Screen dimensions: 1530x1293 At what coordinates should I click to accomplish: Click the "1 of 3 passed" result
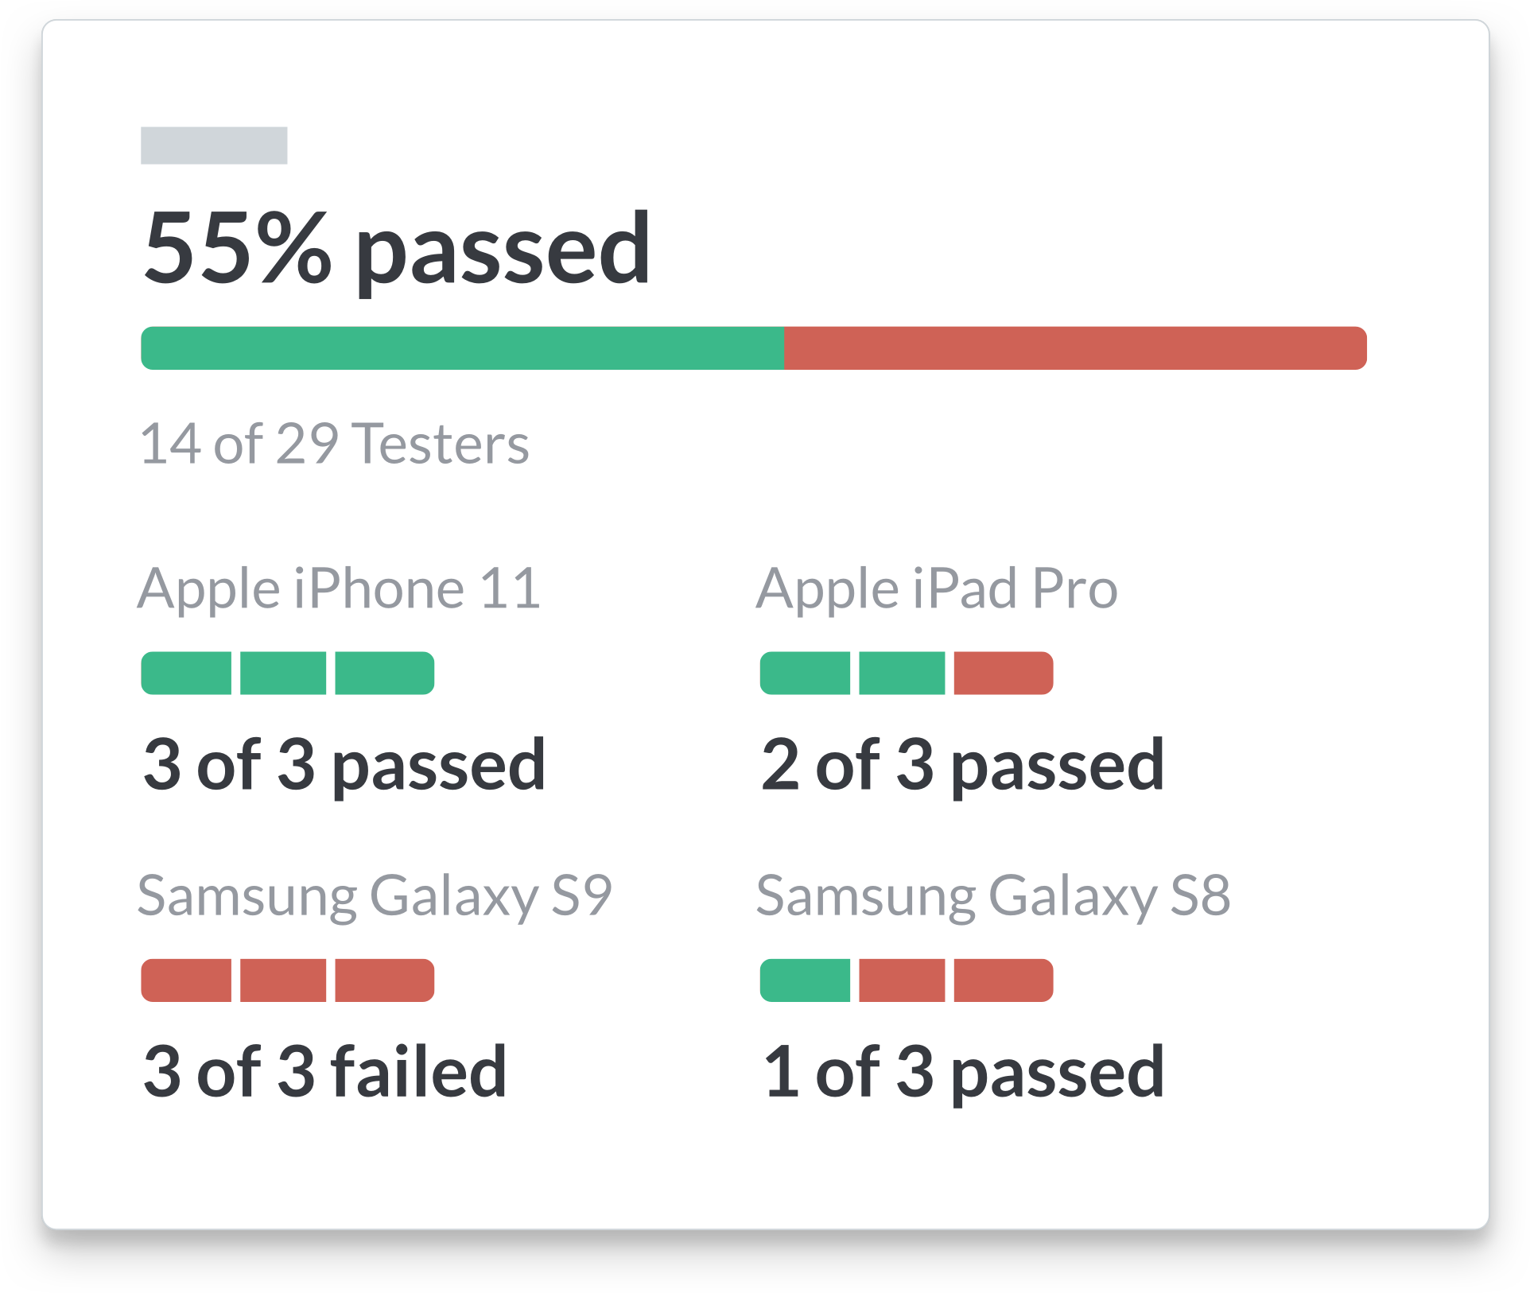(962, 1071)
